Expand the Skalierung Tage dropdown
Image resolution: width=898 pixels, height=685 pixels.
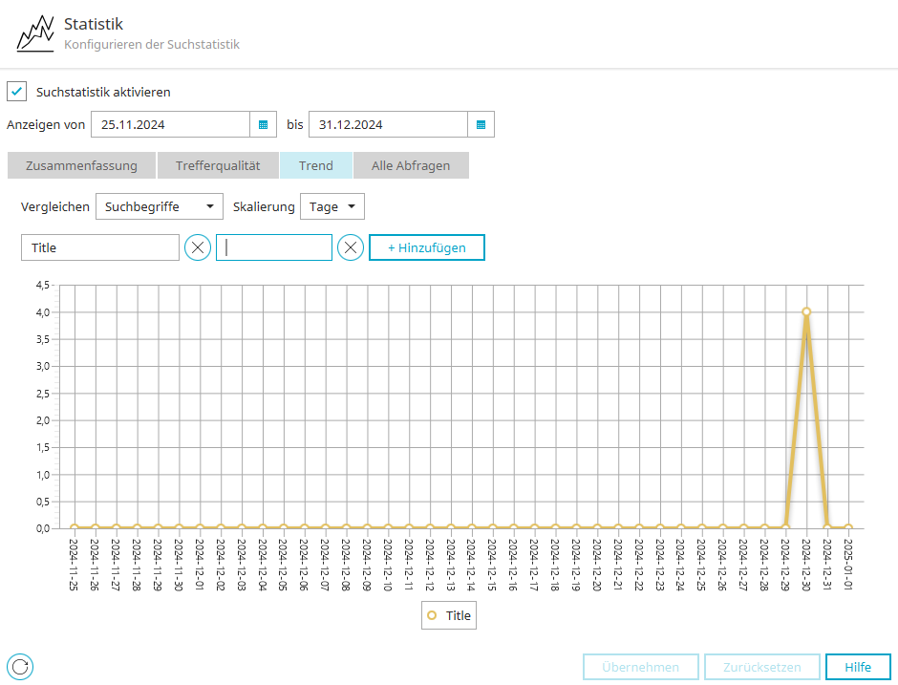[331, 206]
